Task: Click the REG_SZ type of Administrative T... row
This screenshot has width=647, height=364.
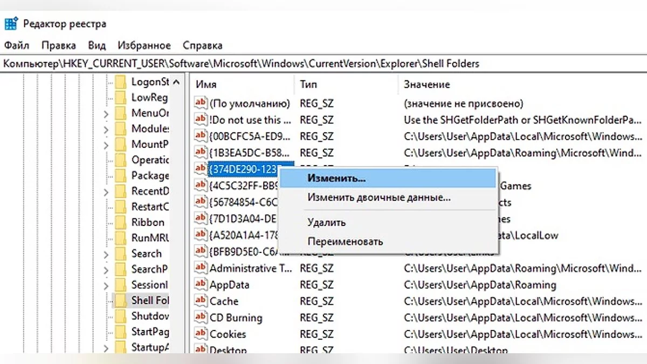Action: tap(316, 269)
